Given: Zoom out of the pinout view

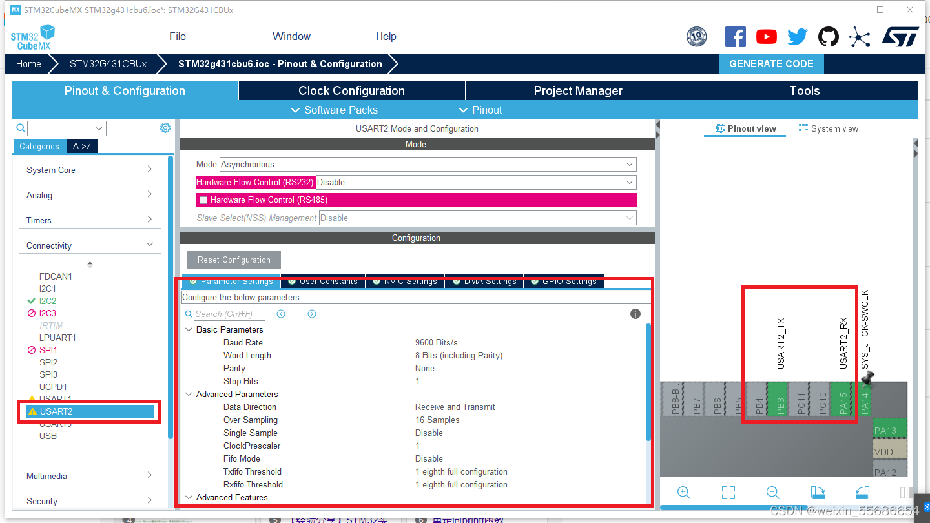Looking at the screenshot, I should coord(772,493).
